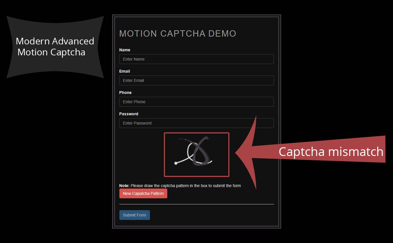The image size is (393, 243).
Task: Submit the form with Submit Form button
Action: [x=134, y=215]
